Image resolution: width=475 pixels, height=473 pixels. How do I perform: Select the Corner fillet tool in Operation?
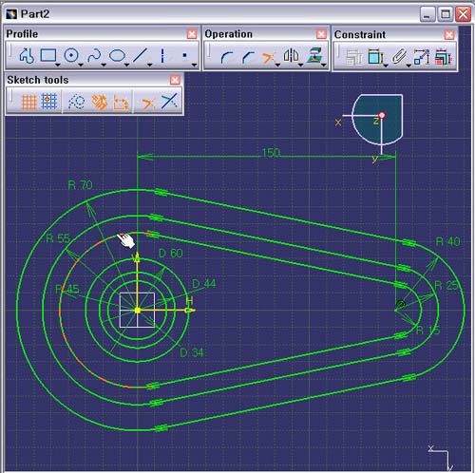[x=227, y=57]
